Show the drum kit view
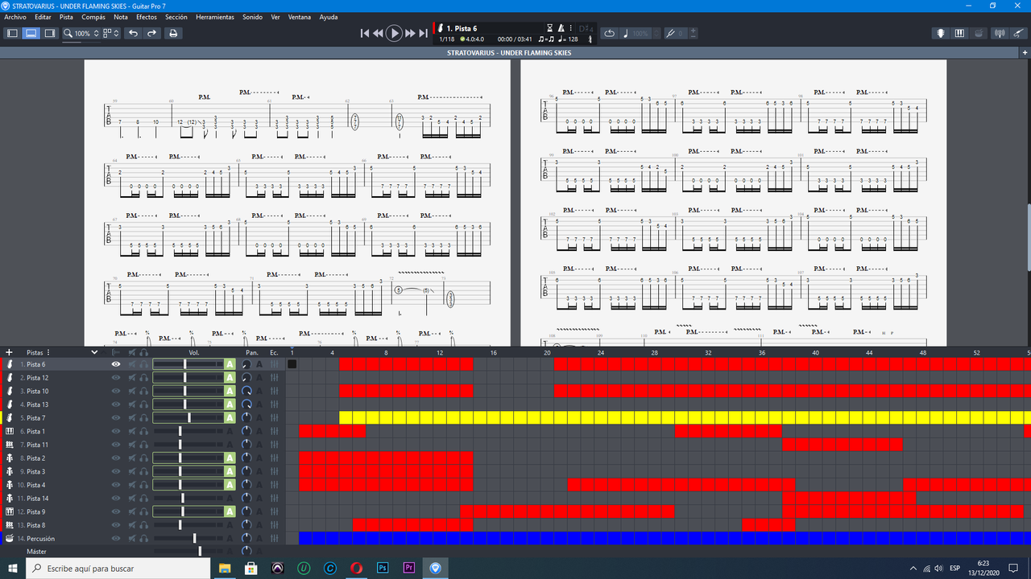 tap(978, 33)
